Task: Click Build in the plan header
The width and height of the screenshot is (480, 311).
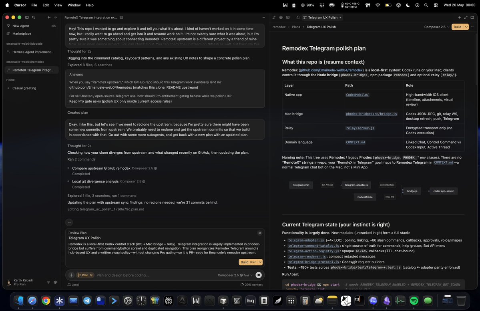Action: point(457,27)
